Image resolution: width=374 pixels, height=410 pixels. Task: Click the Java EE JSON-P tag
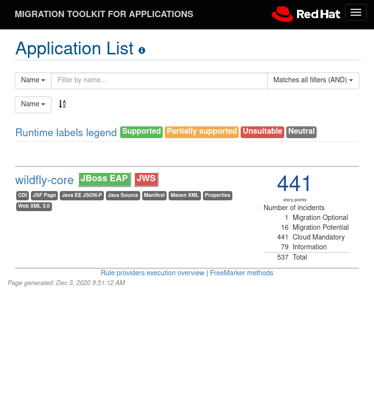click(x=82, y=195)
